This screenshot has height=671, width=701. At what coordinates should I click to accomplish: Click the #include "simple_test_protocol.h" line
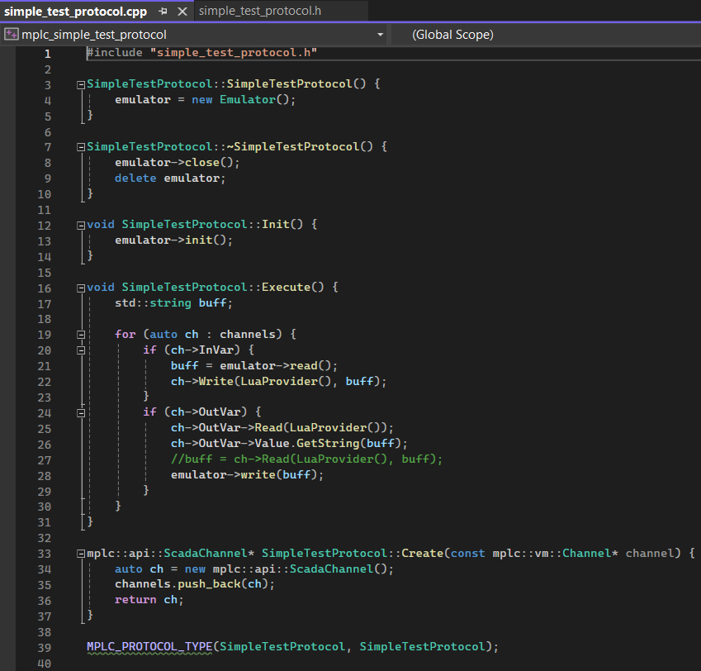pos(202,53)
